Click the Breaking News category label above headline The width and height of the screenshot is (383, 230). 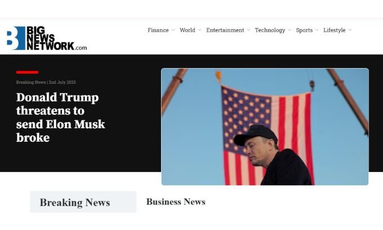[31, 82]
